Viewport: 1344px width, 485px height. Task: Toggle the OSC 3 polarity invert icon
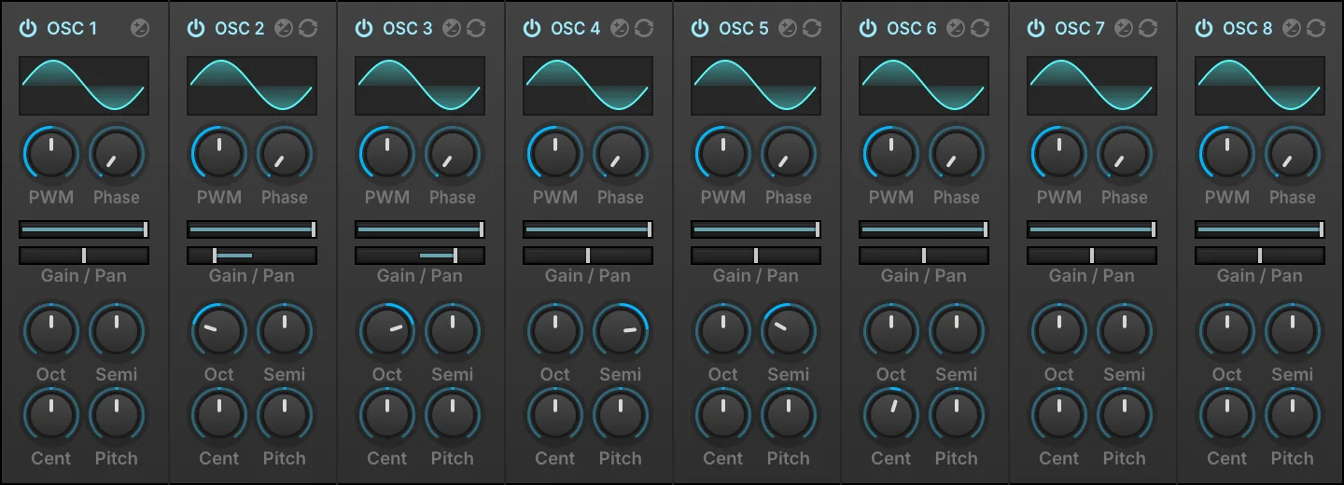click(x=452, y=29)
